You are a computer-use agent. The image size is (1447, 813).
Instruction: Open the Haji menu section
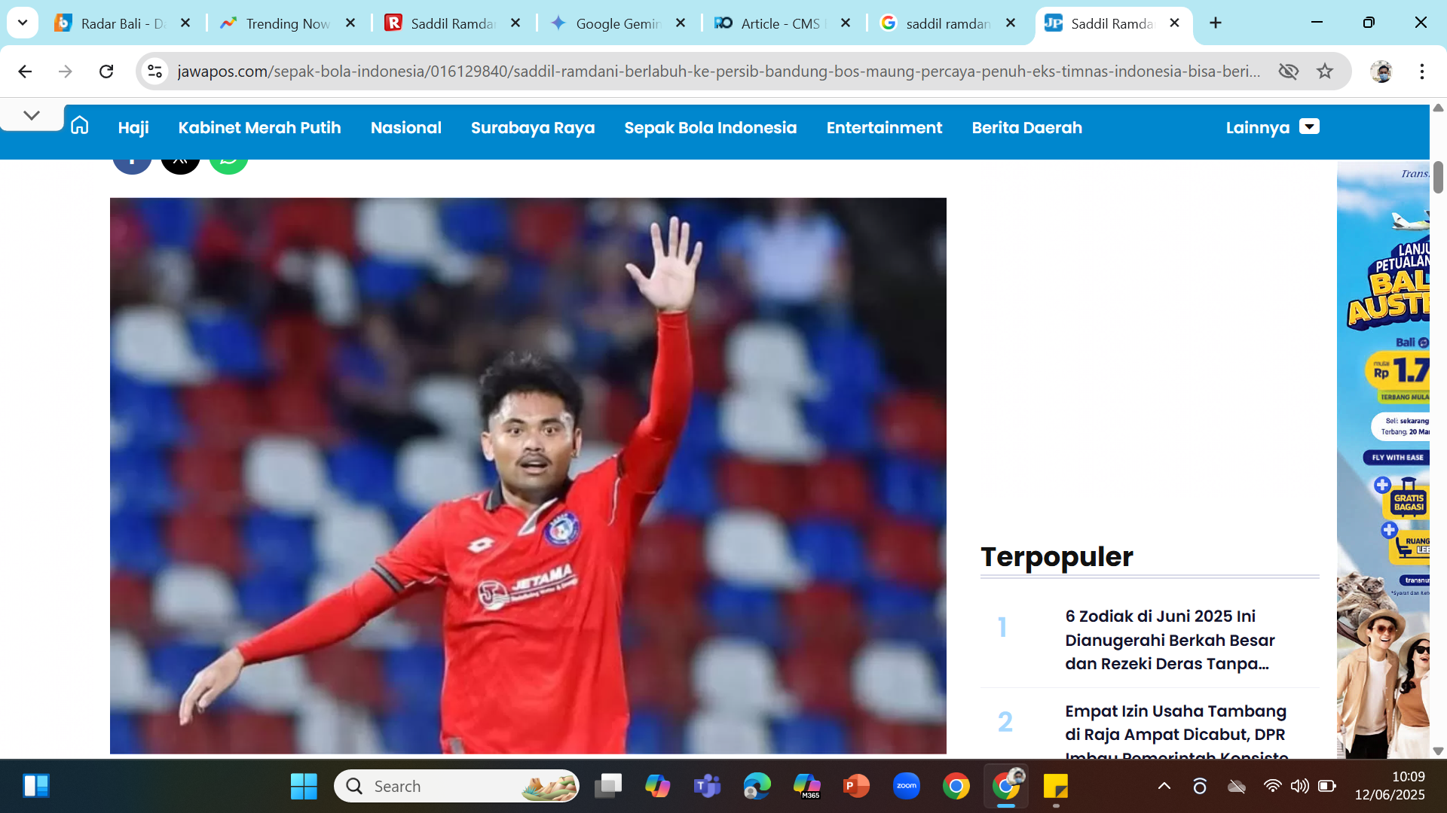tap(133, 128)
